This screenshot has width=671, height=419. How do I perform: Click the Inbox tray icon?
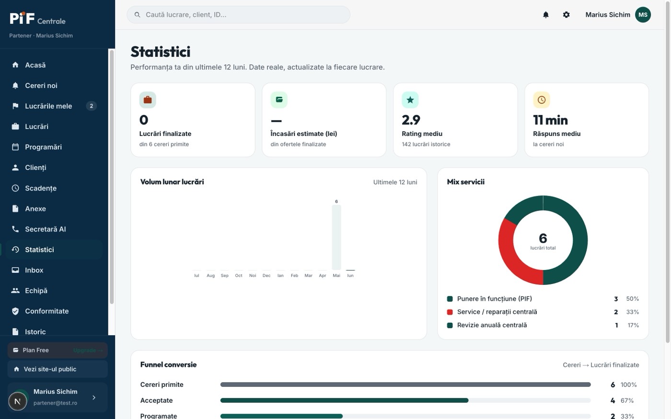[15, 270]
